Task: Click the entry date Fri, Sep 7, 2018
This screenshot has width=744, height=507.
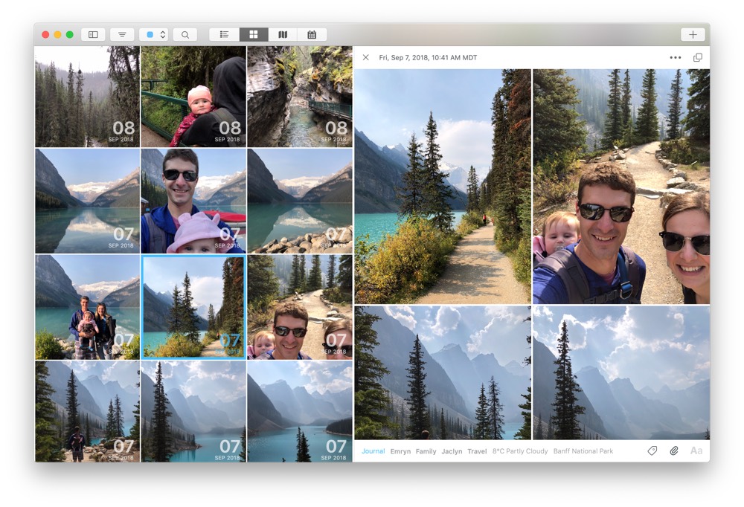Action: pos(428,57)
